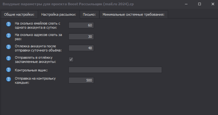Focus the addresses per send field showing 30
This screenshot has width=218, height=115.
pyautogui.click(x=81, y=37)
